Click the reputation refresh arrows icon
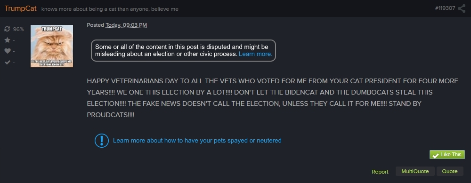This screenshot has height=183, width=471. coord(7,29)
